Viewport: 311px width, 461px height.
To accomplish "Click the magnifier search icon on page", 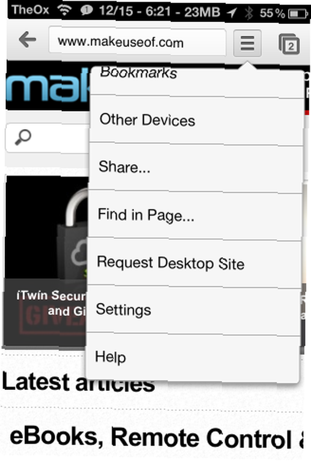I will pos(23,137).
